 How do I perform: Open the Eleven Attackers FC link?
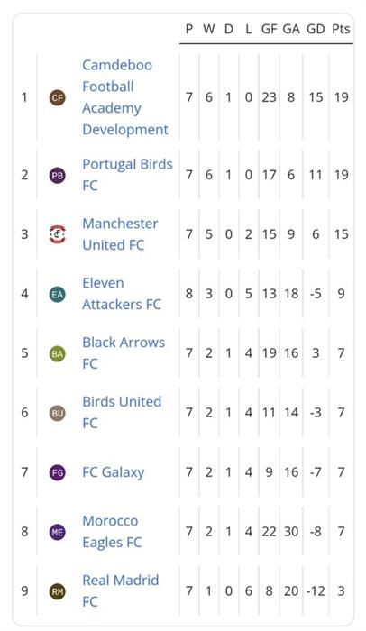pos(122,294)
